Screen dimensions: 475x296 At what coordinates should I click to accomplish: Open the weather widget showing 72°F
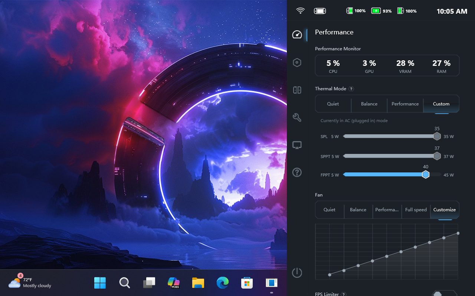click(x=30, y=283)
